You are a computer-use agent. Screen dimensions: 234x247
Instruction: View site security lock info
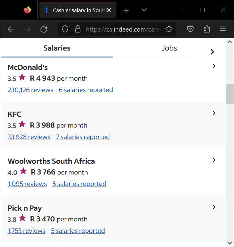(x=78, y=29)
